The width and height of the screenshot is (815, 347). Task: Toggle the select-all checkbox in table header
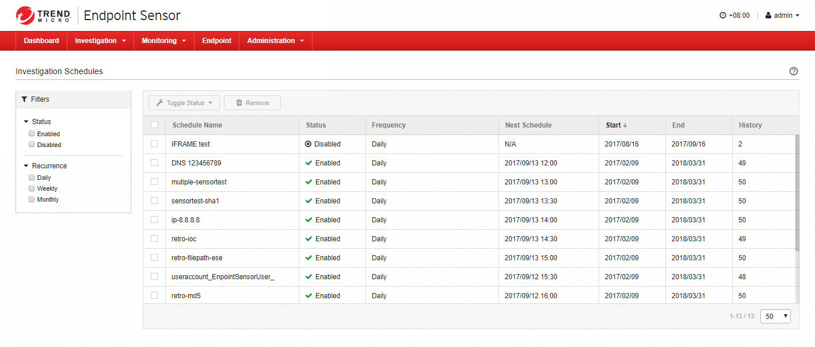(x=154, y=125)
